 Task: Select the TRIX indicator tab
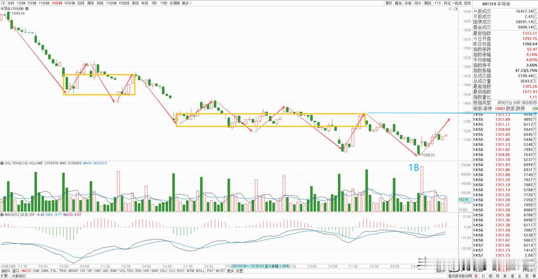(x=63, y=271)
